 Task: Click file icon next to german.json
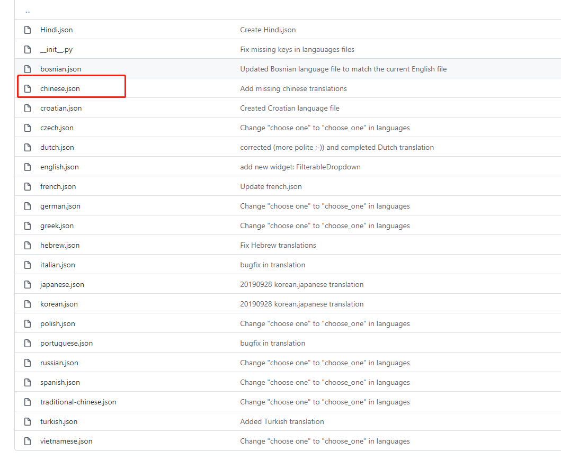[x=28, y=206]
